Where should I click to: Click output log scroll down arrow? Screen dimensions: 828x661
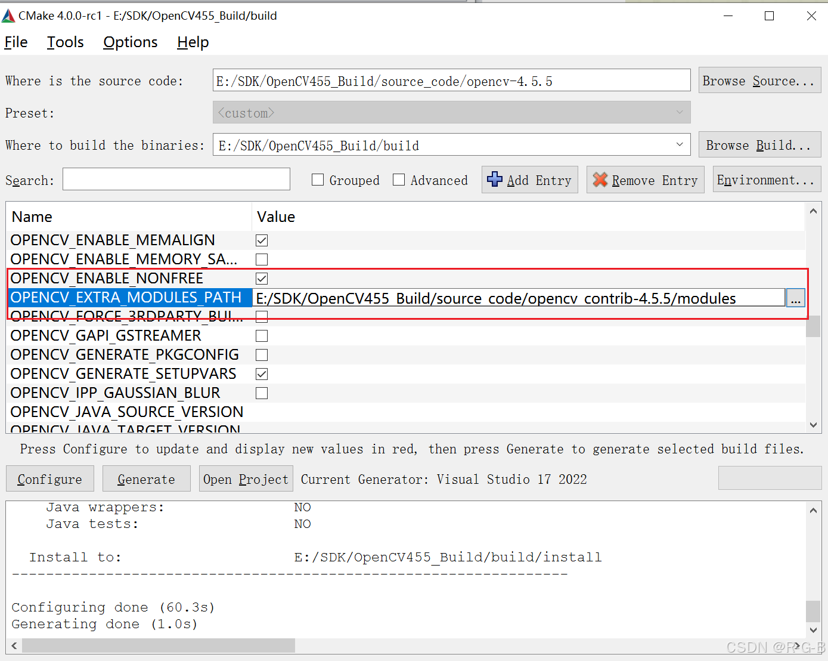813,630
